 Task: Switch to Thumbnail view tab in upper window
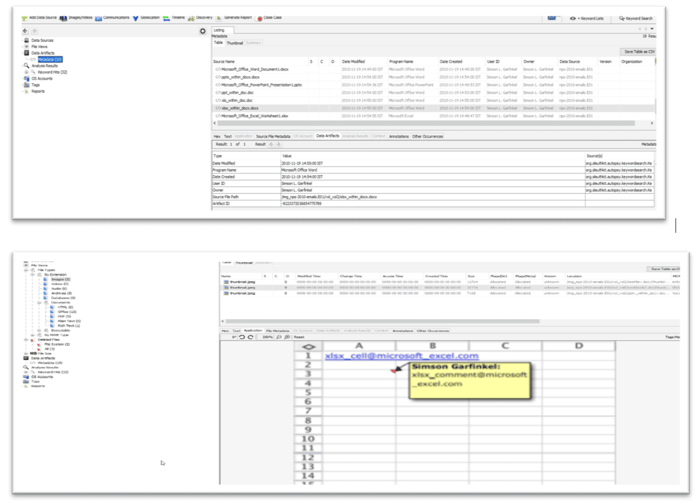(235, 43)
